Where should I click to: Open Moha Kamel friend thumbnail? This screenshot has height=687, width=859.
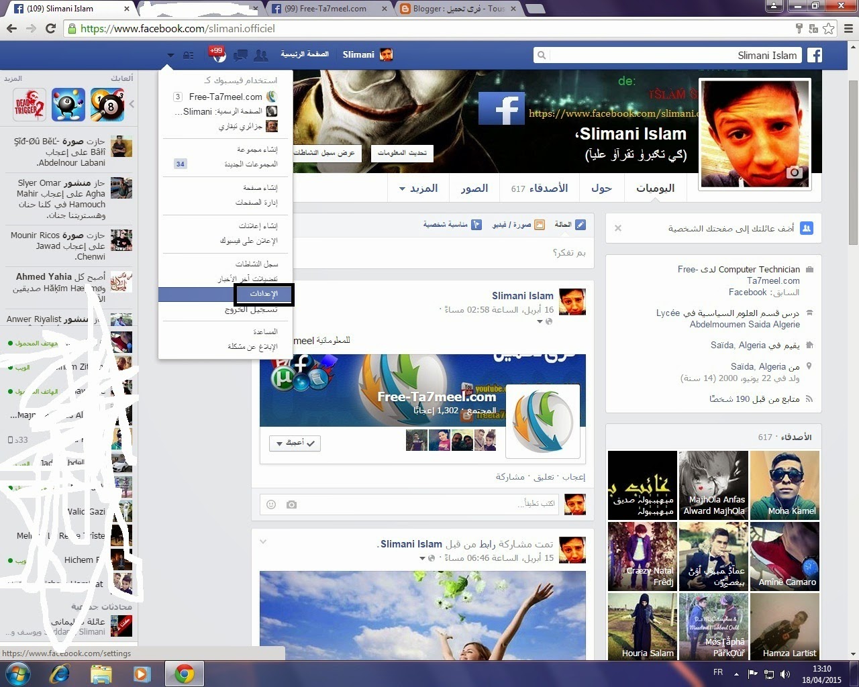(785, 485)
